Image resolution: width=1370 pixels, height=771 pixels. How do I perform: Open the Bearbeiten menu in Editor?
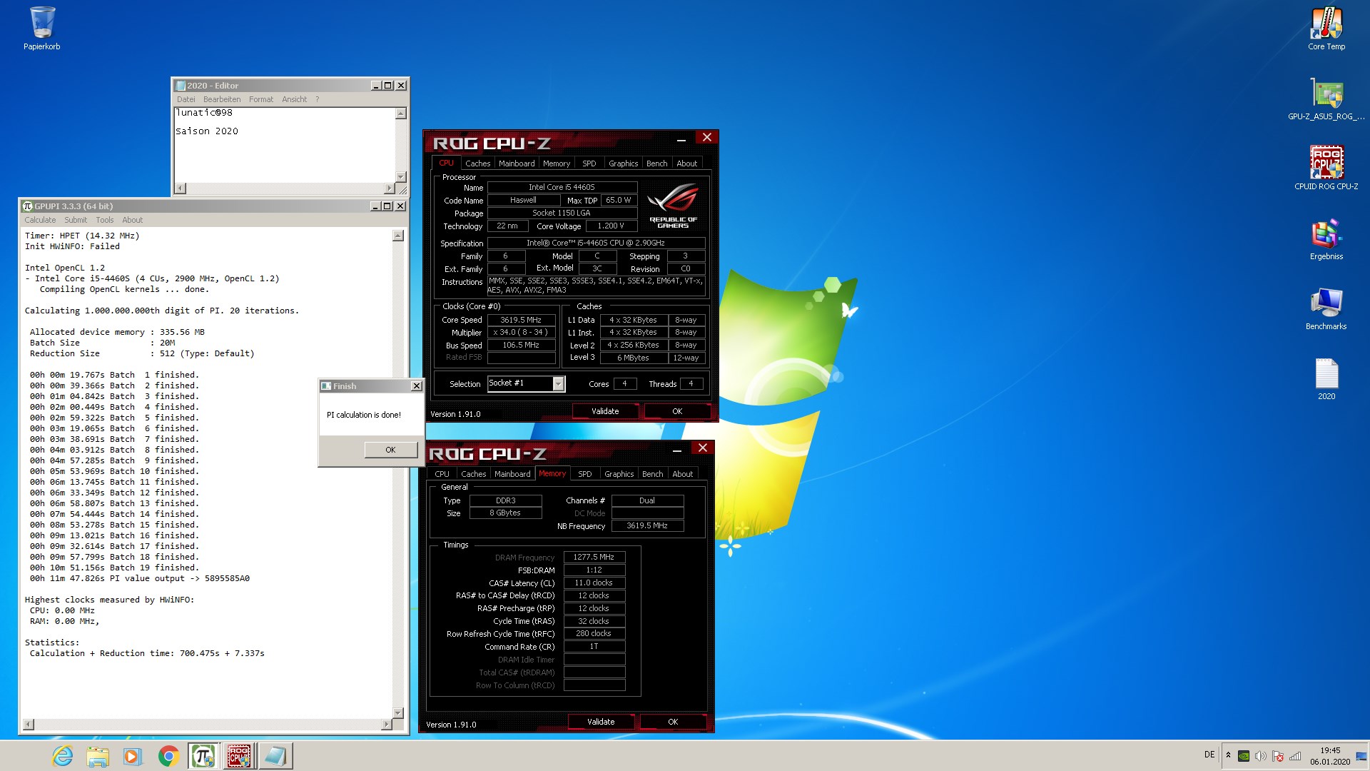[x=222, y=99]
